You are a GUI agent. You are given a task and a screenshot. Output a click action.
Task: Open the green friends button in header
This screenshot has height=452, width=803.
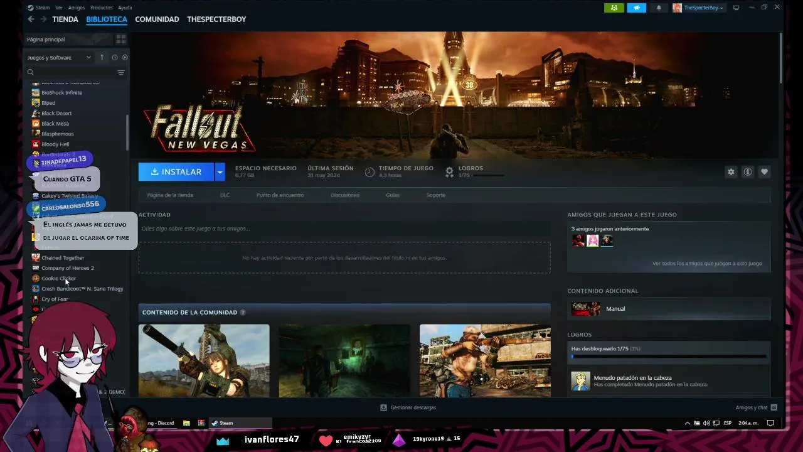614,8
